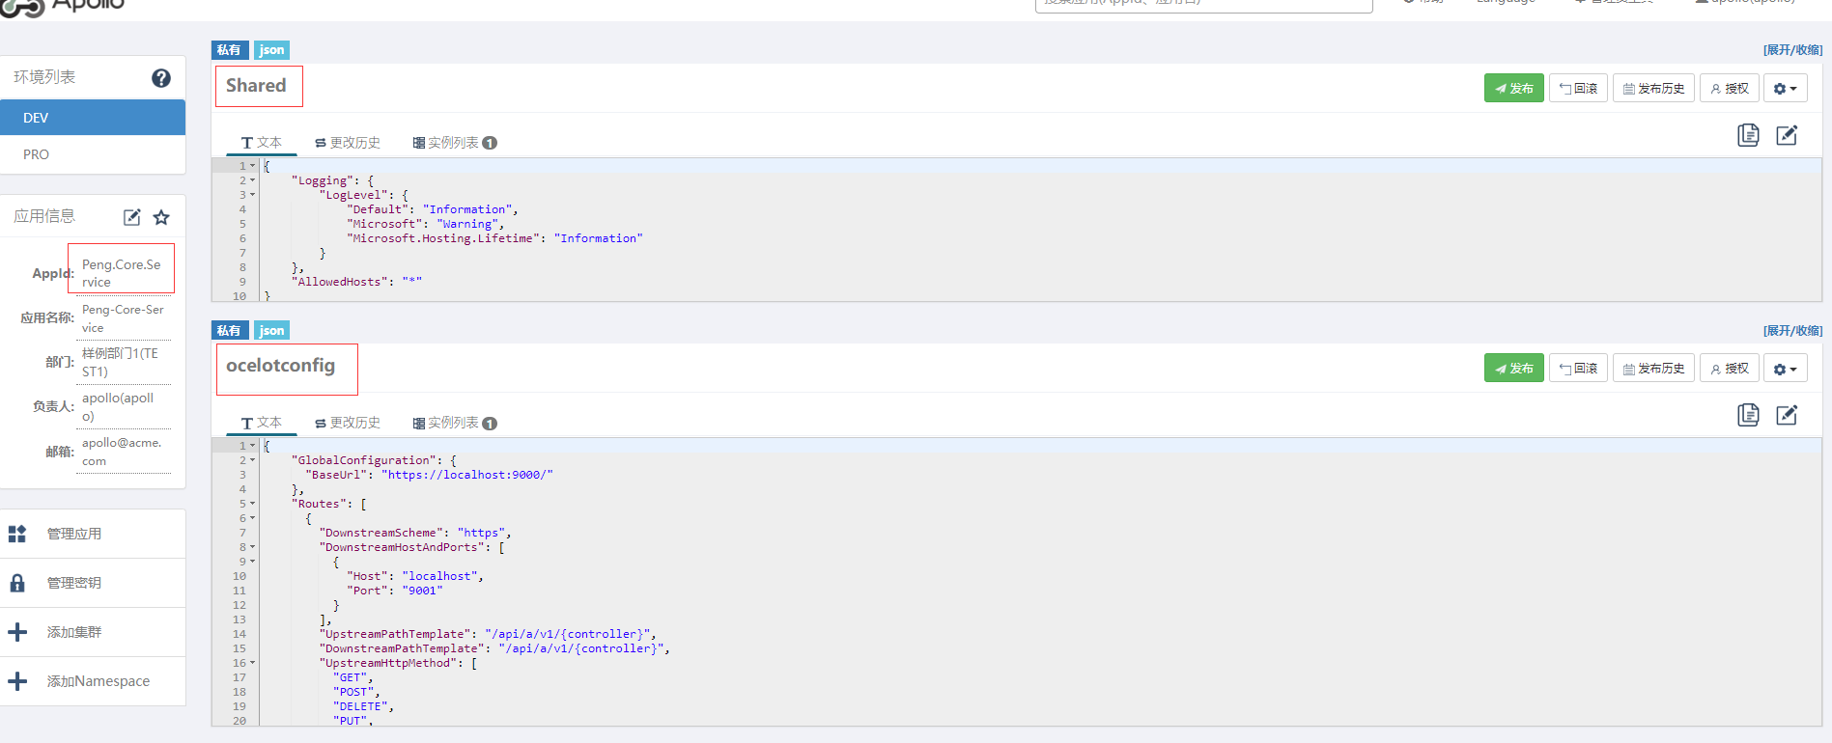Publish the Shared namespace
This screenshot has width=1832, height=743.
tap(1513, 88)
